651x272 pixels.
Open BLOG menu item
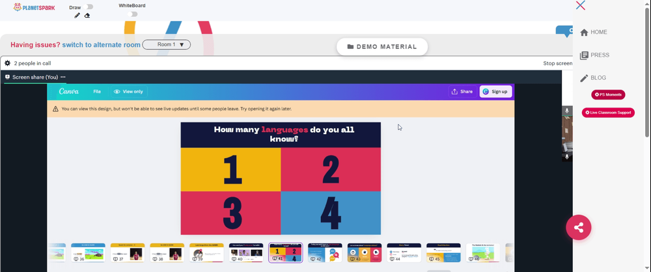(593, 78)
